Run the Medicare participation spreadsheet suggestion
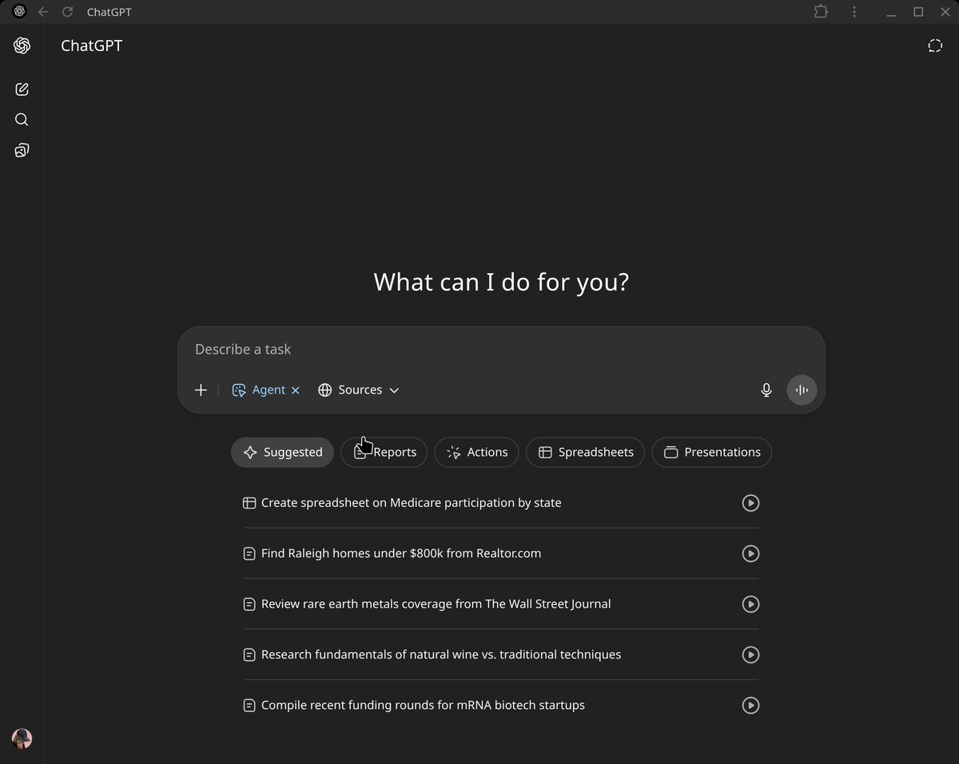Image resolution: width=959 pixels, height=764 pixels. [750, 503]
